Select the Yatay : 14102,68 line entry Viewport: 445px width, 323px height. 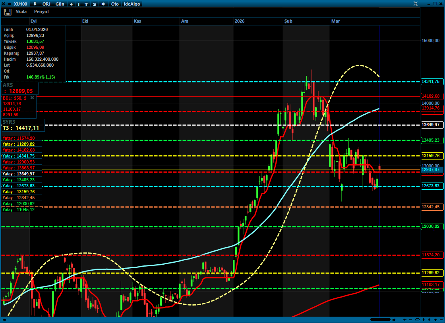22,150
